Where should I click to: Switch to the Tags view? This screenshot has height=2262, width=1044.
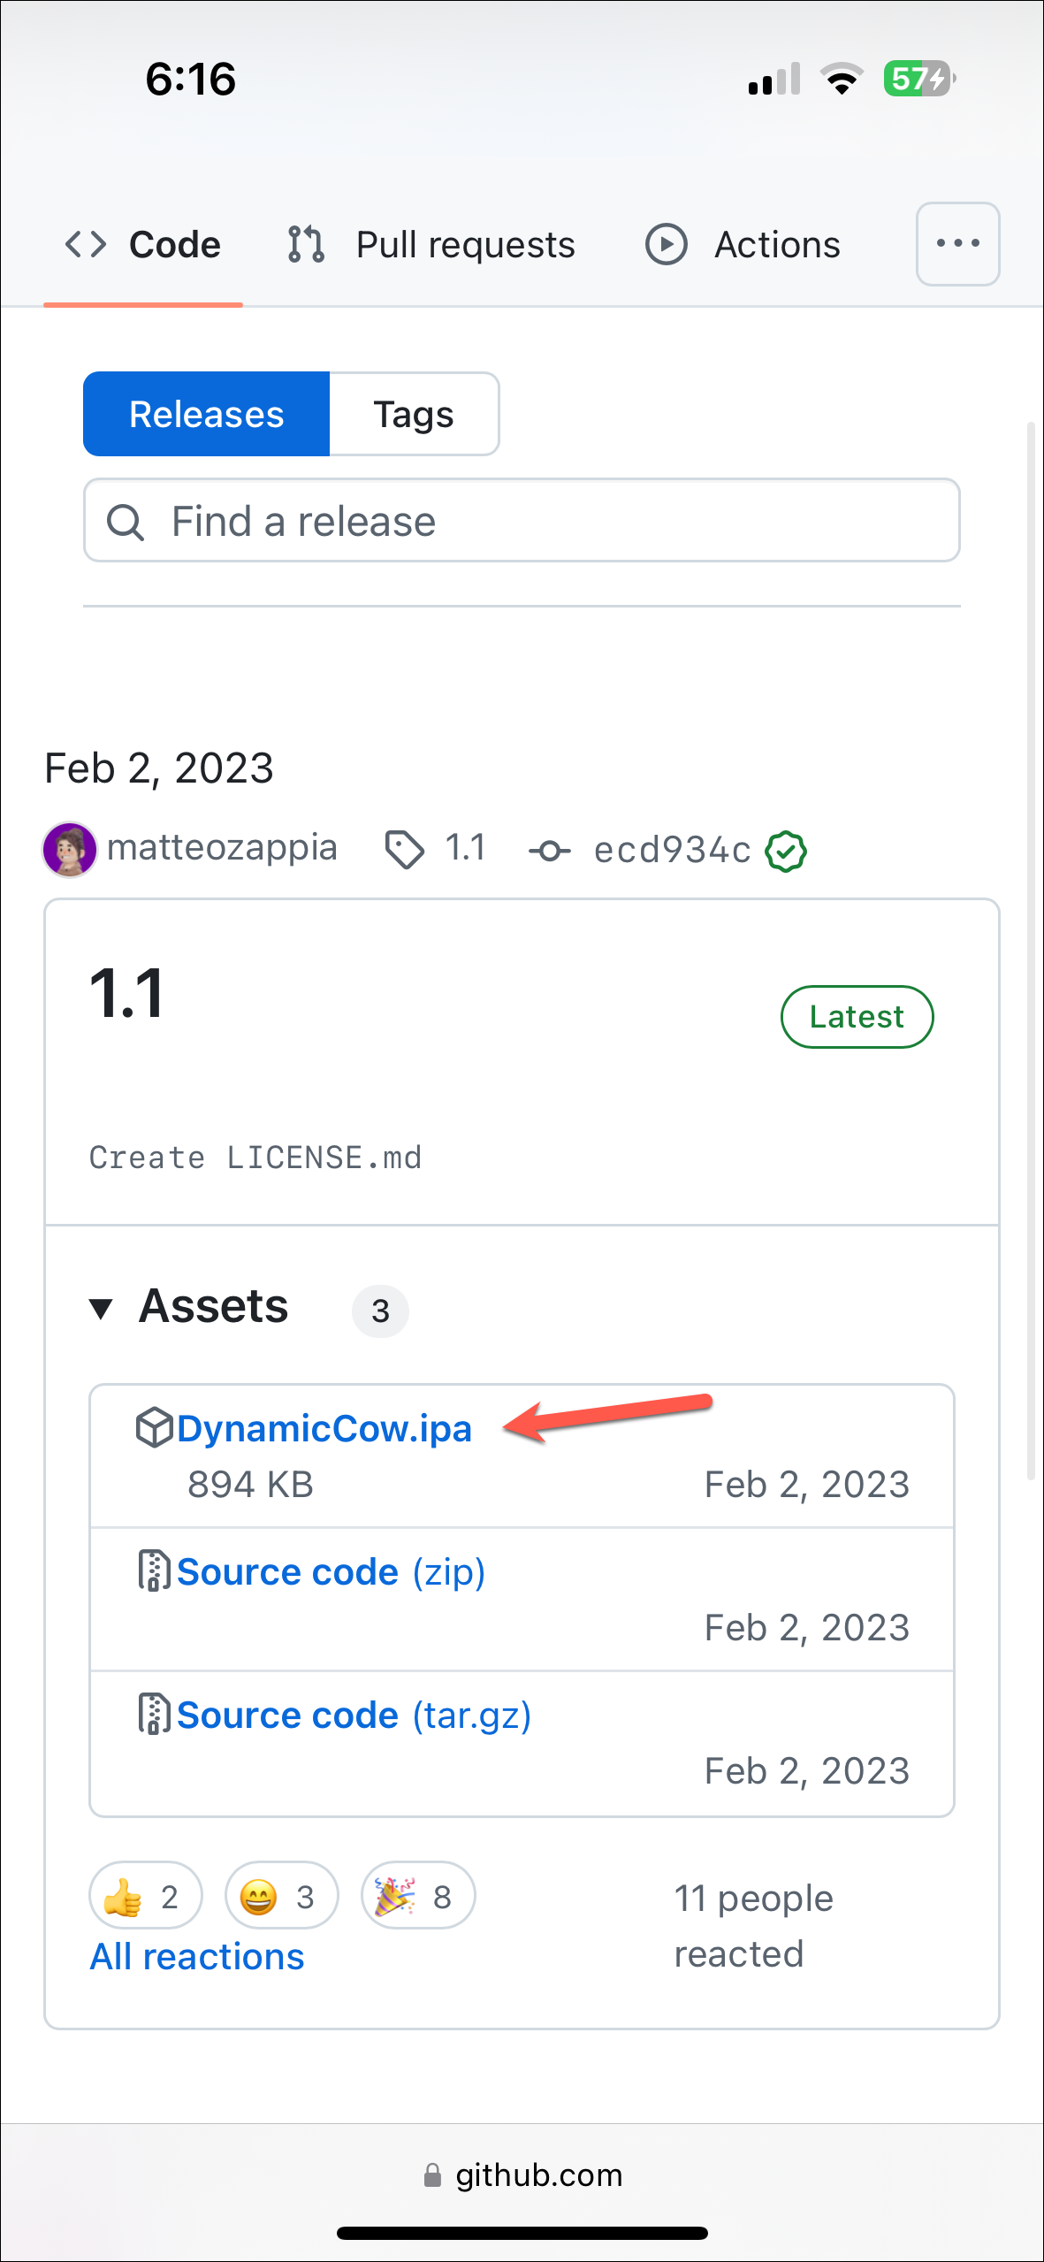(x=414, y=414)
